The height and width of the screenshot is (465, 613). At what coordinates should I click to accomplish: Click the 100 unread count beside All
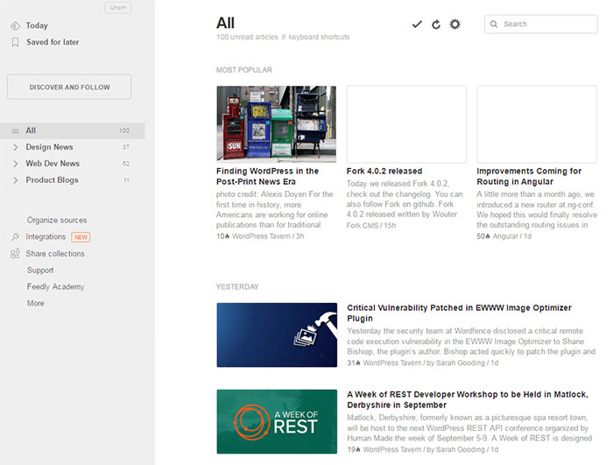pos(124,130)
